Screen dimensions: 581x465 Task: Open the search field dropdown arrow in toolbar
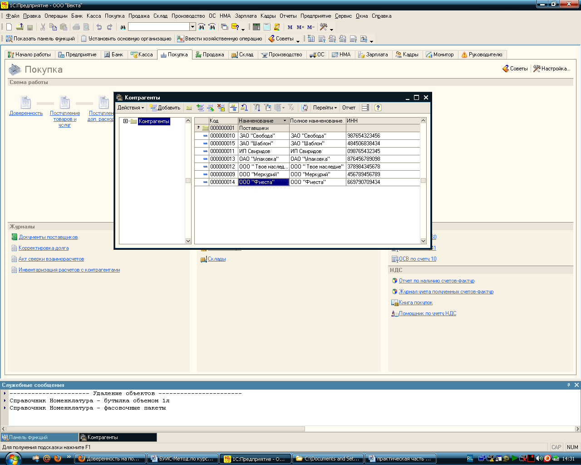[x=192, y=27]
